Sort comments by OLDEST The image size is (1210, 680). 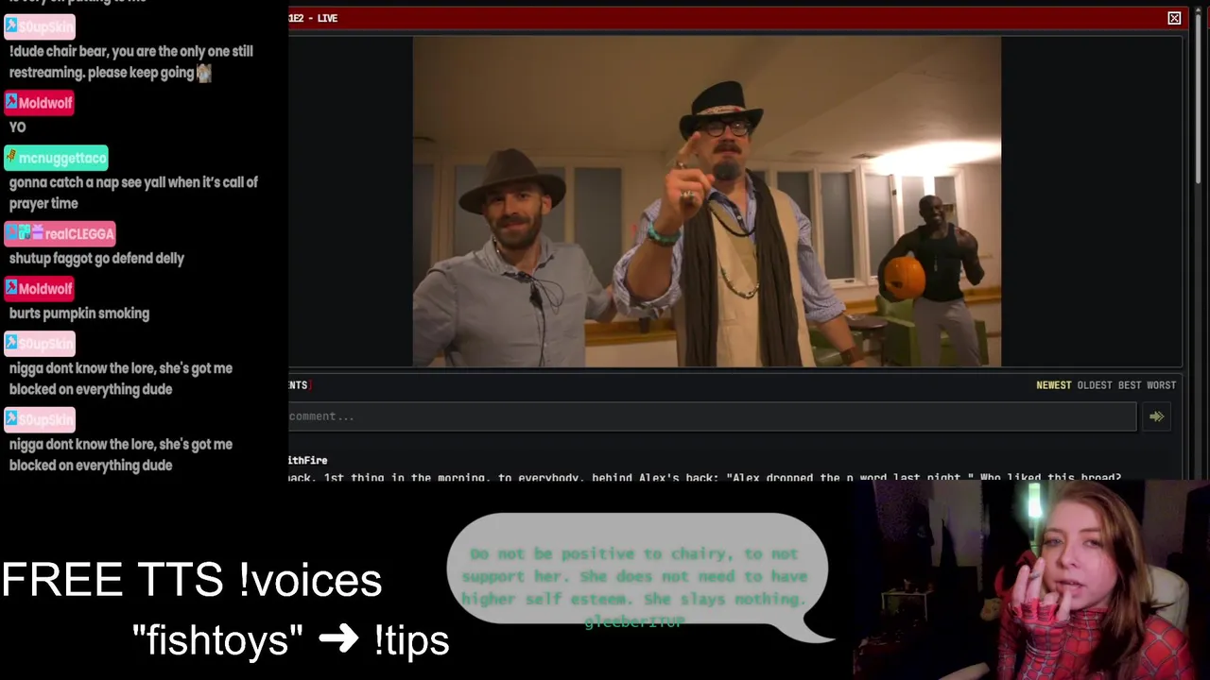coord(1095,385)
